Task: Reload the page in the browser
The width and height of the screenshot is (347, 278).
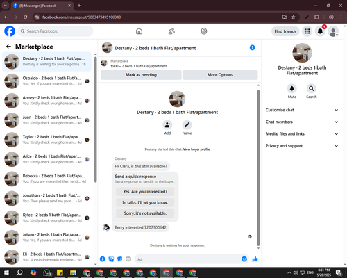Action: tap(26, 17)
